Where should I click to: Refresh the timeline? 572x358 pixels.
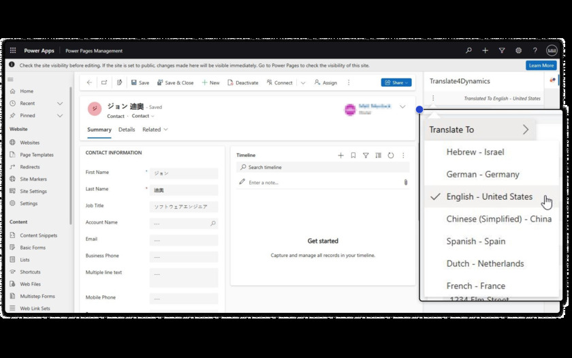pos(391,155)
